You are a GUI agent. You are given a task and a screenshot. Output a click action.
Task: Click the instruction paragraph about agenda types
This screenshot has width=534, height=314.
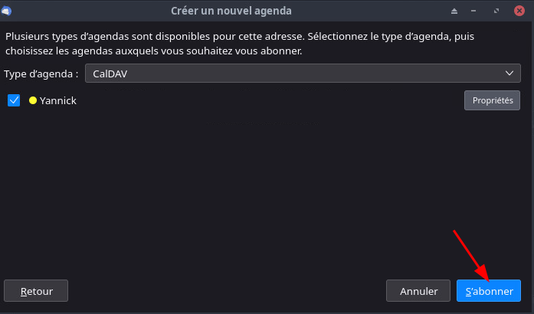(x=230, y=44)
